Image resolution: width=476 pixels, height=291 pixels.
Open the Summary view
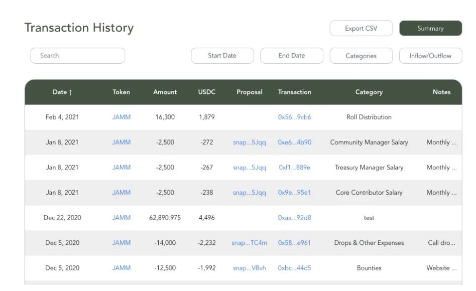(x=430, y=29)
